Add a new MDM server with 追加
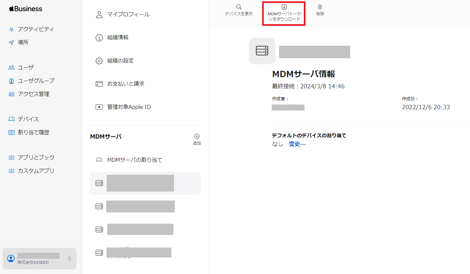The image size is (470, 274). point(197,139)
